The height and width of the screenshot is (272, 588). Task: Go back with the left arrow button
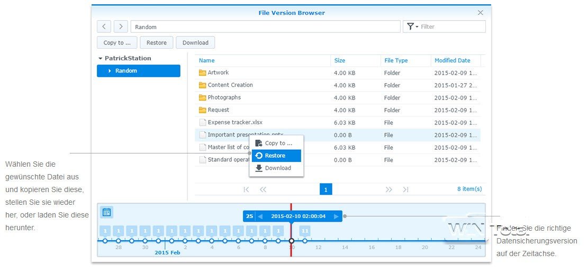click(x=104, y=26)
